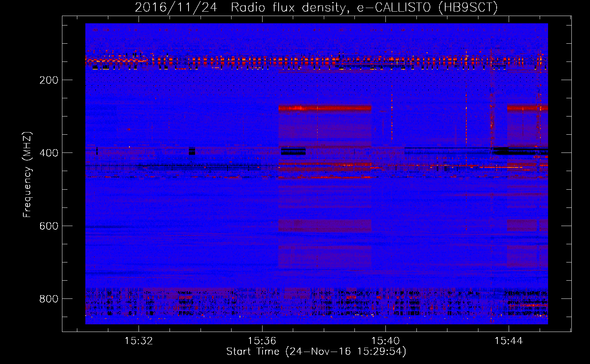This screenshot has height=364, width=590.
Task: Click the 800 frequency tick label
Action: (x=49, y=299)
